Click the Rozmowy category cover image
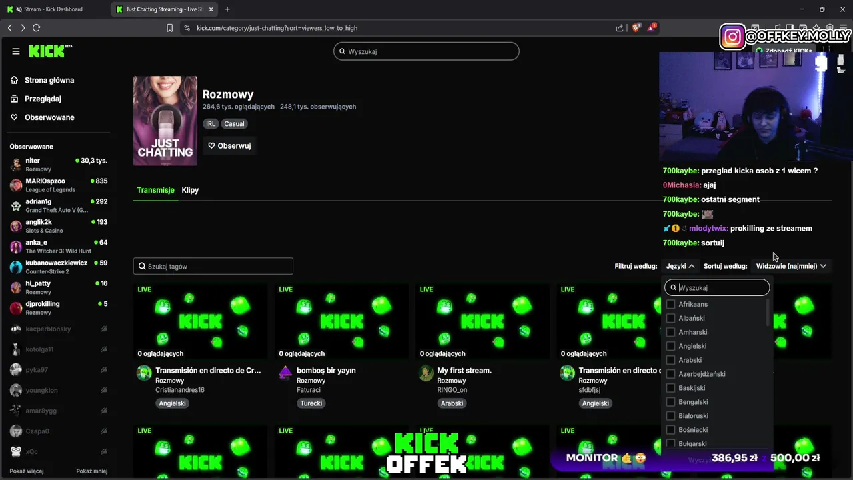The width and height of the screenshot is (853, 480). (165, 121)
